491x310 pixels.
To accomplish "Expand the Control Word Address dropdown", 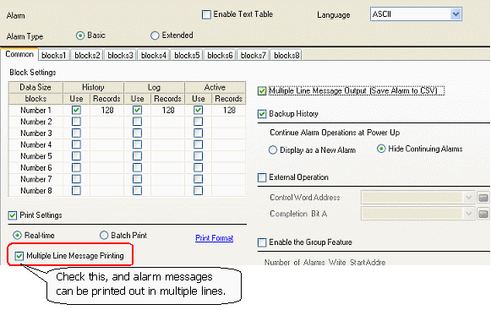I will coord(468,198).
